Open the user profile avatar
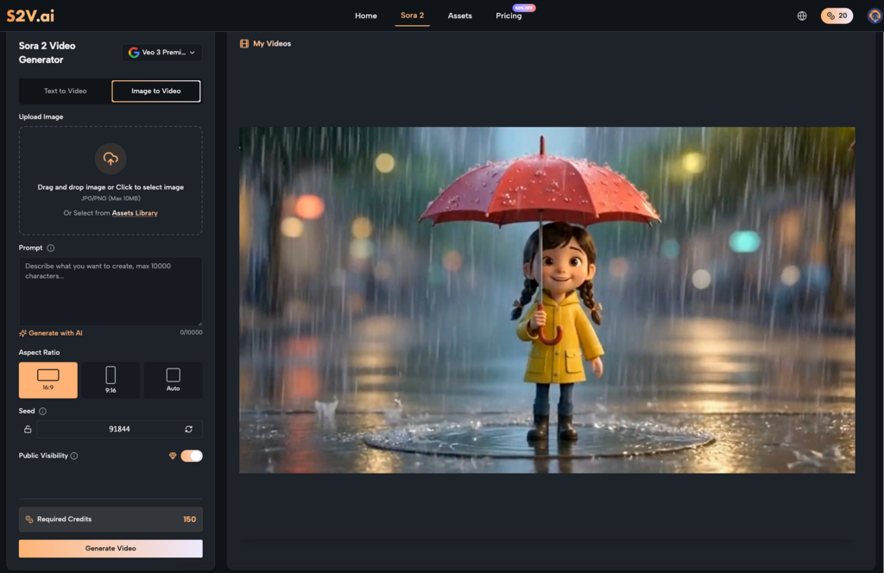This screenshot has height=573, width=884. click(x=874, y=16)
